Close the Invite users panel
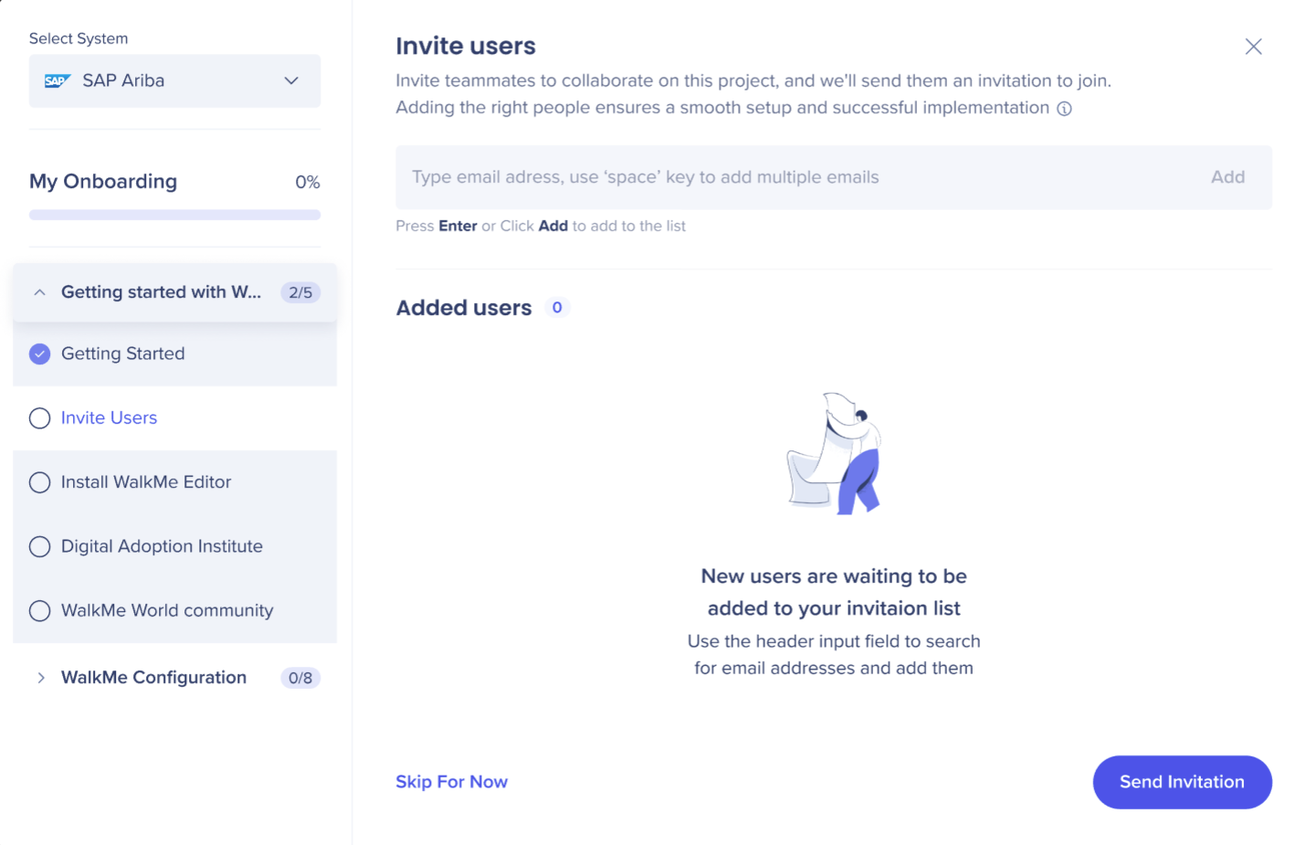This screenshot has height=845, width=1306. (x=1253, y=47)
